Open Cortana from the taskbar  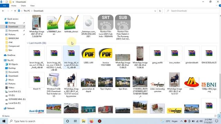point(68,121)
